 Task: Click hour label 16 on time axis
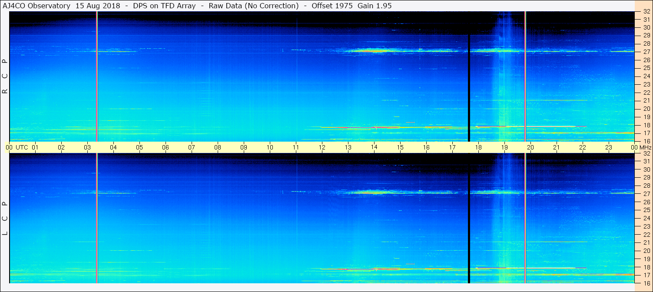426,147
